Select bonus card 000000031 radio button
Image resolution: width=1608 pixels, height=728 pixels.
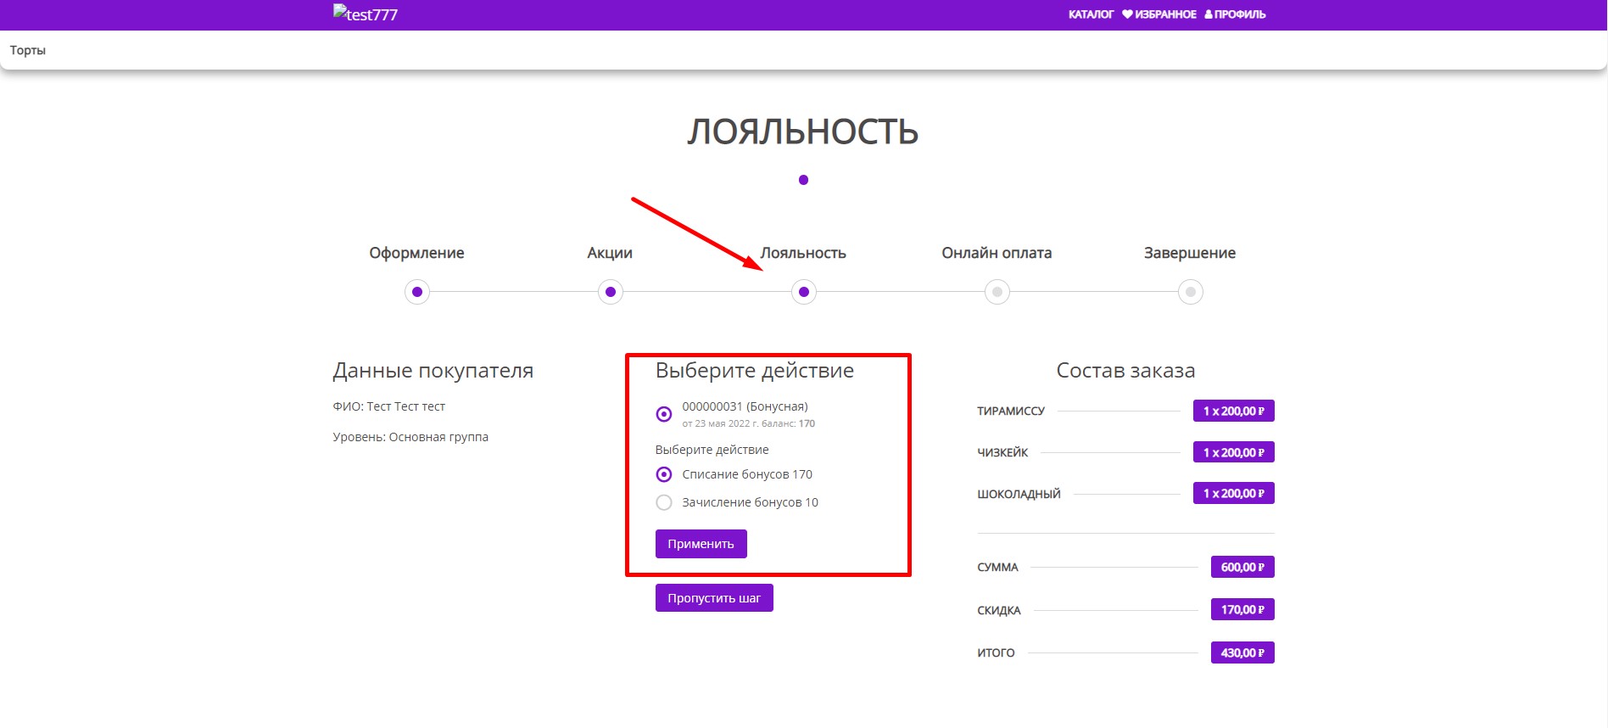tap(664, 414)
